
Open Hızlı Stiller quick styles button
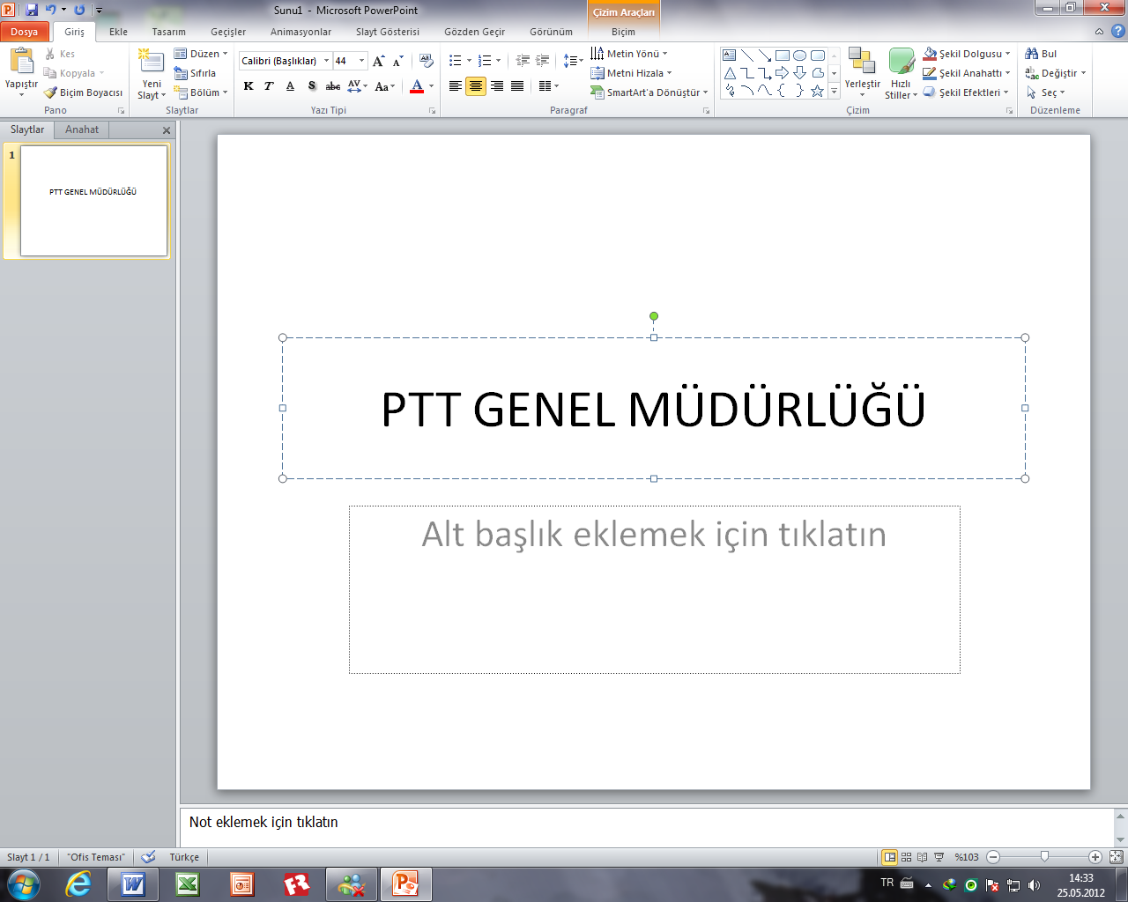point(901,74)
